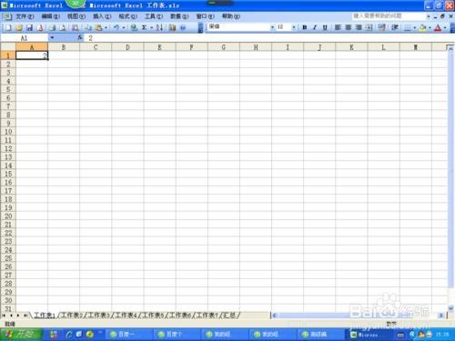Toggle Bold formatting

pos(305,27)
